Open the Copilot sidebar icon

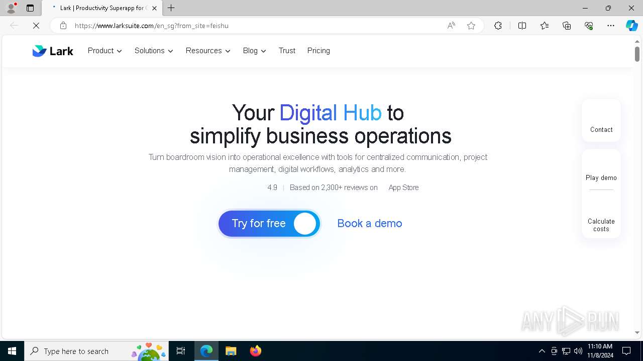[x=631, y=26]
